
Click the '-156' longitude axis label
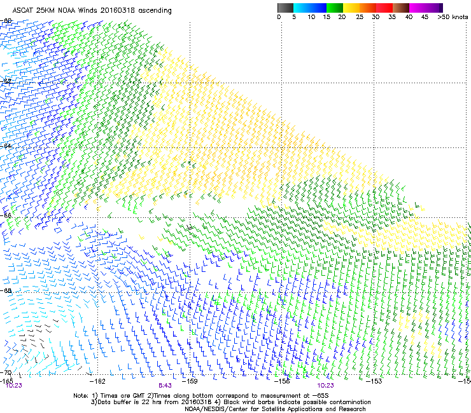point(282,381)
